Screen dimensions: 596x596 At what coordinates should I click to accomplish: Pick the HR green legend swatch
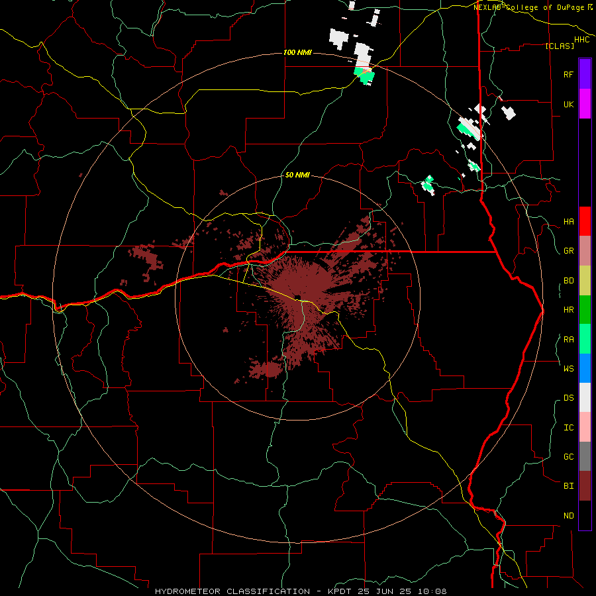tap(585, 310)
